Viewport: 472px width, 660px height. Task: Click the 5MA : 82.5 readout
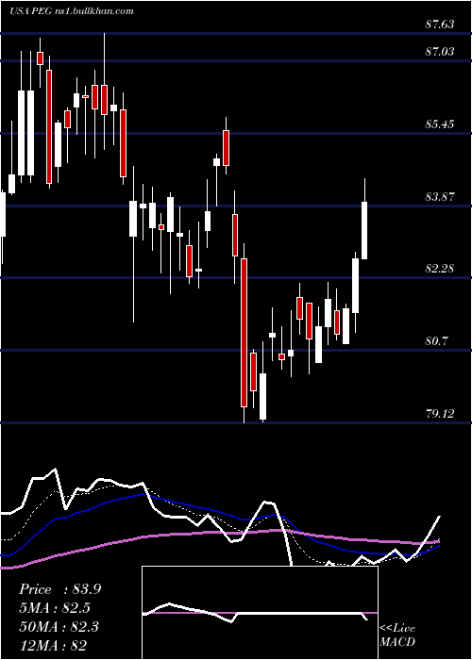pyautogui.click(x=55, y=608)
